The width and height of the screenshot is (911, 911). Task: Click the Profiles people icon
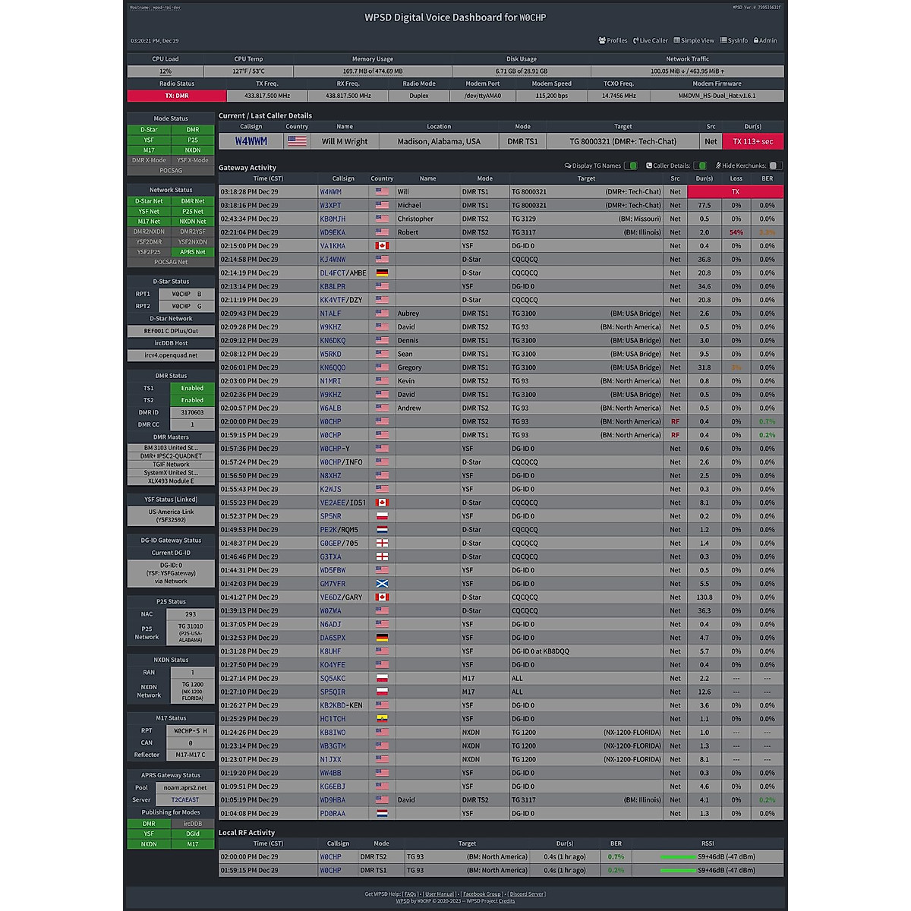tap(602, 41)
